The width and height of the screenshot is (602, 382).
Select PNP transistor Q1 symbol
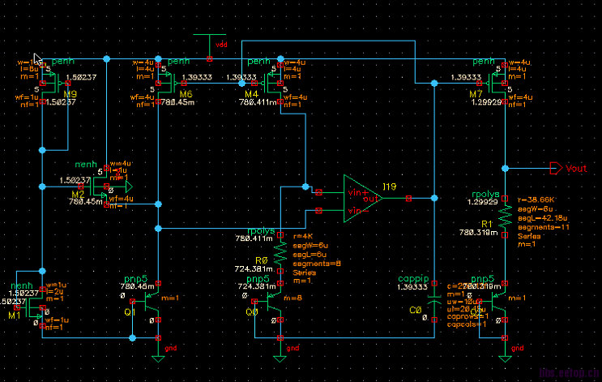[147, 302]
